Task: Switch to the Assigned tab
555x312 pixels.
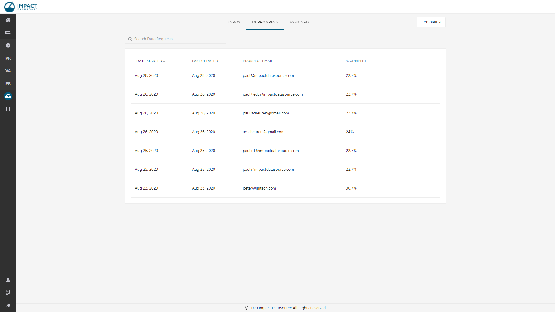Action: [x=299, y=22]
